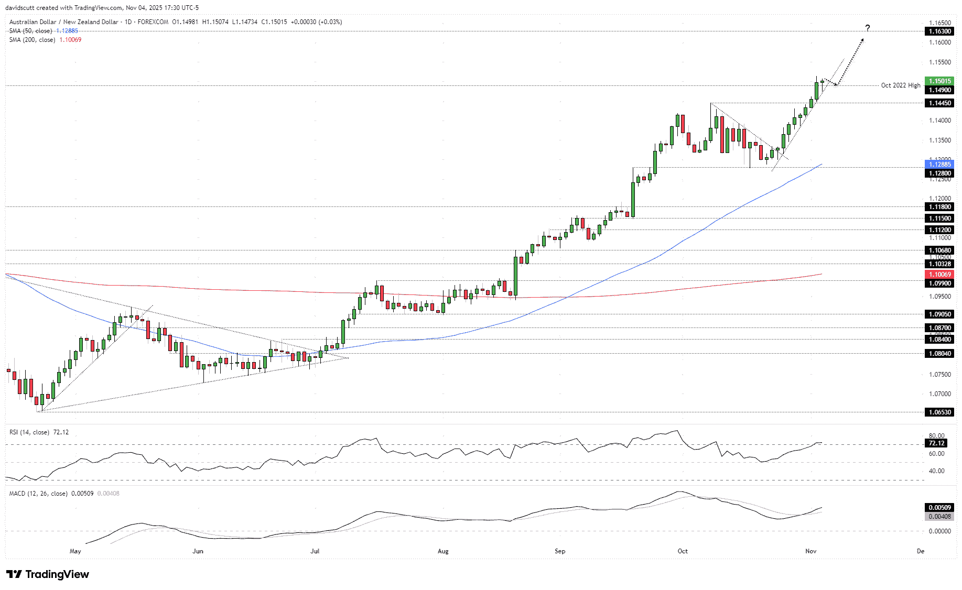Viewport: 962px width, 590px height.
Task: Click the question mark annotation above the arrow
Action: coord(868,28)
